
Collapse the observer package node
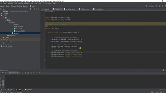(x=10, y=24)
